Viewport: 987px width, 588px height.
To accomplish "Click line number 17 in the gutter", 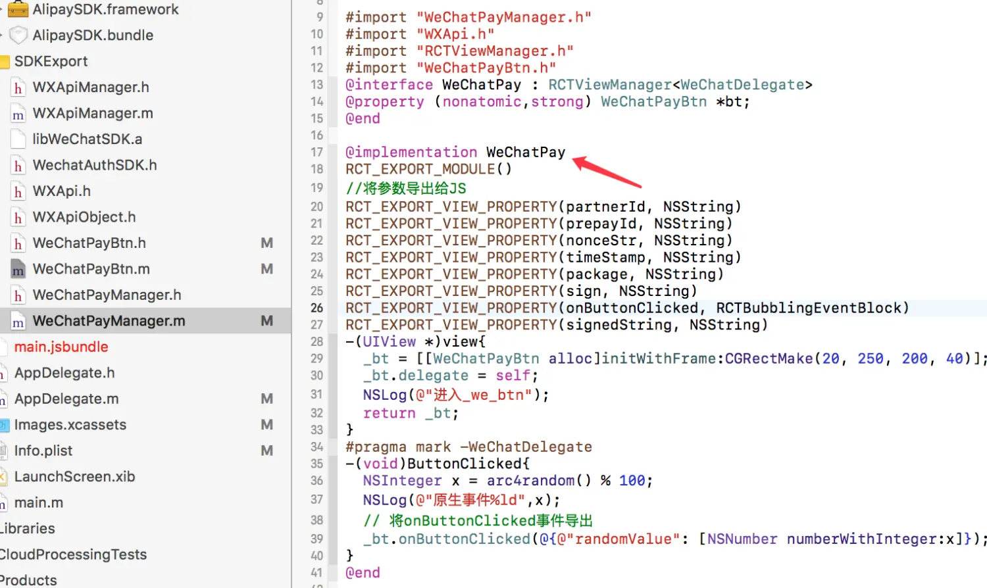I will coord(316,152).
